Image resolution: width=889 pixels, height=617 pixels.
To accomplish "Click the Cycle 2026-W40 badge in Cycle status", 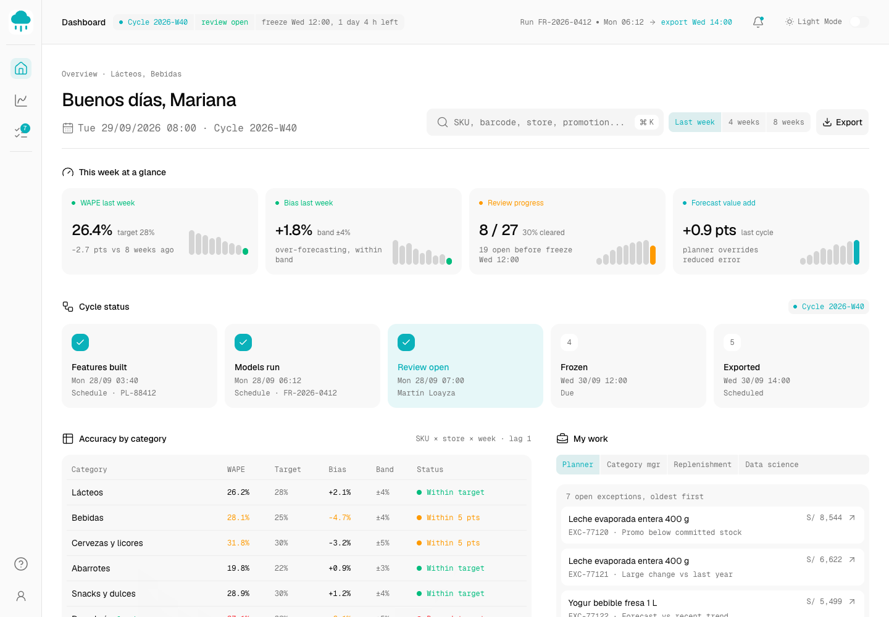I will 828,307.
